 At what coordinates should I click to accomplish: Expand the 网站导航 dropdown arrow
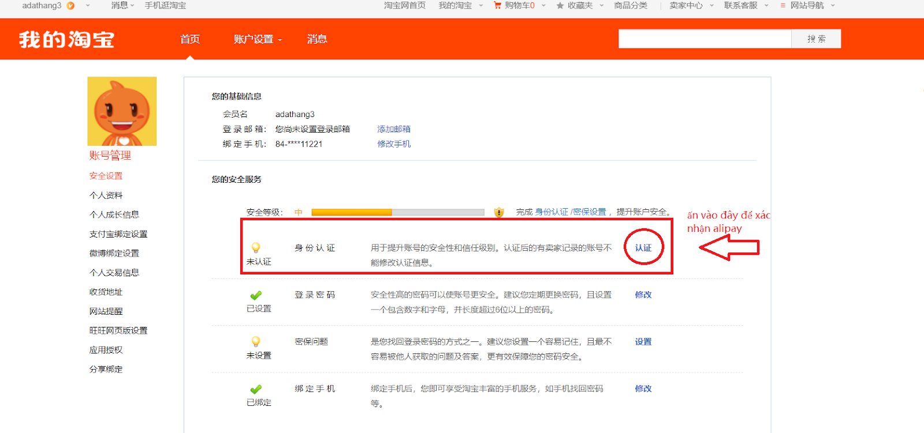point(833,6)
